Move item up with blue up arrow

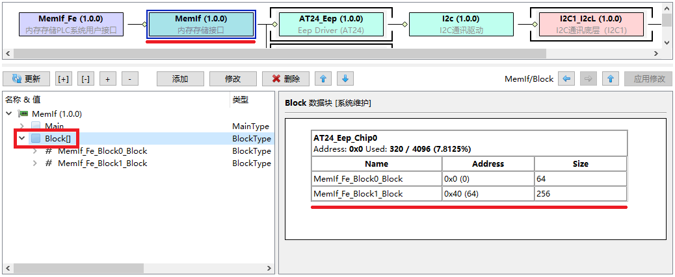[323, 79]
